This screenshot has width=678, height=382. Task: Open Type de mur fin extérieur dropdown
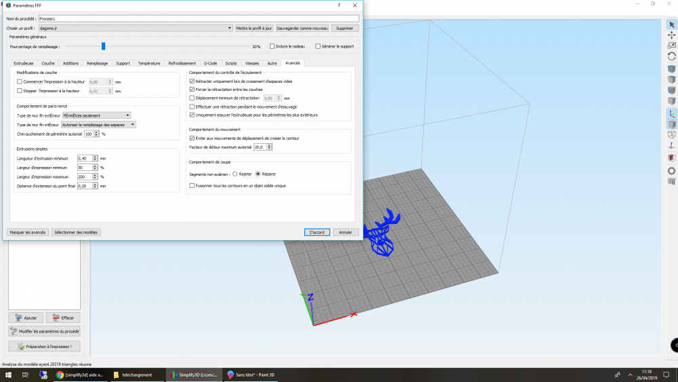(96, 115)
